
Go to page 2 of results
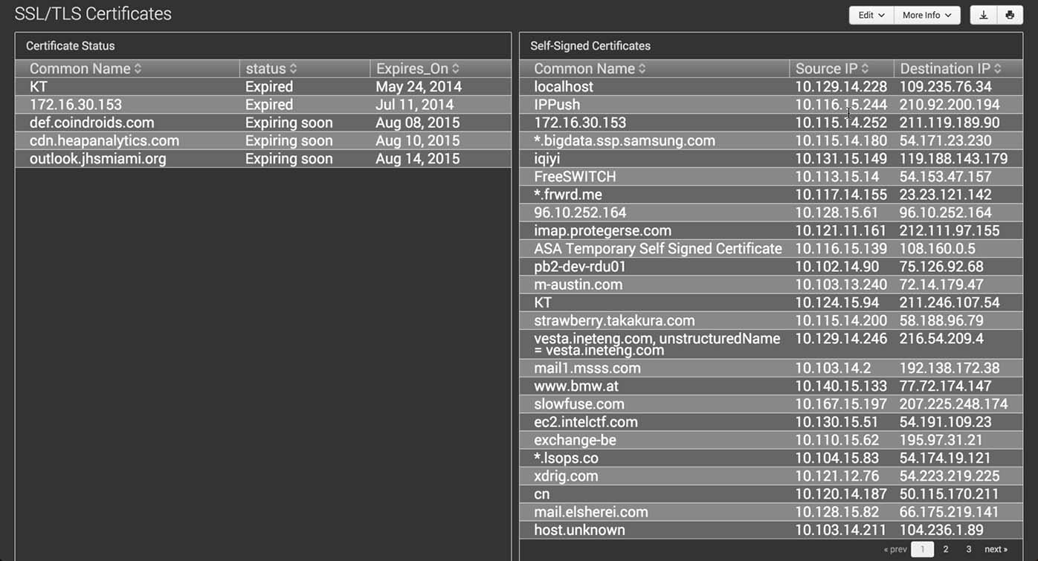946,549
